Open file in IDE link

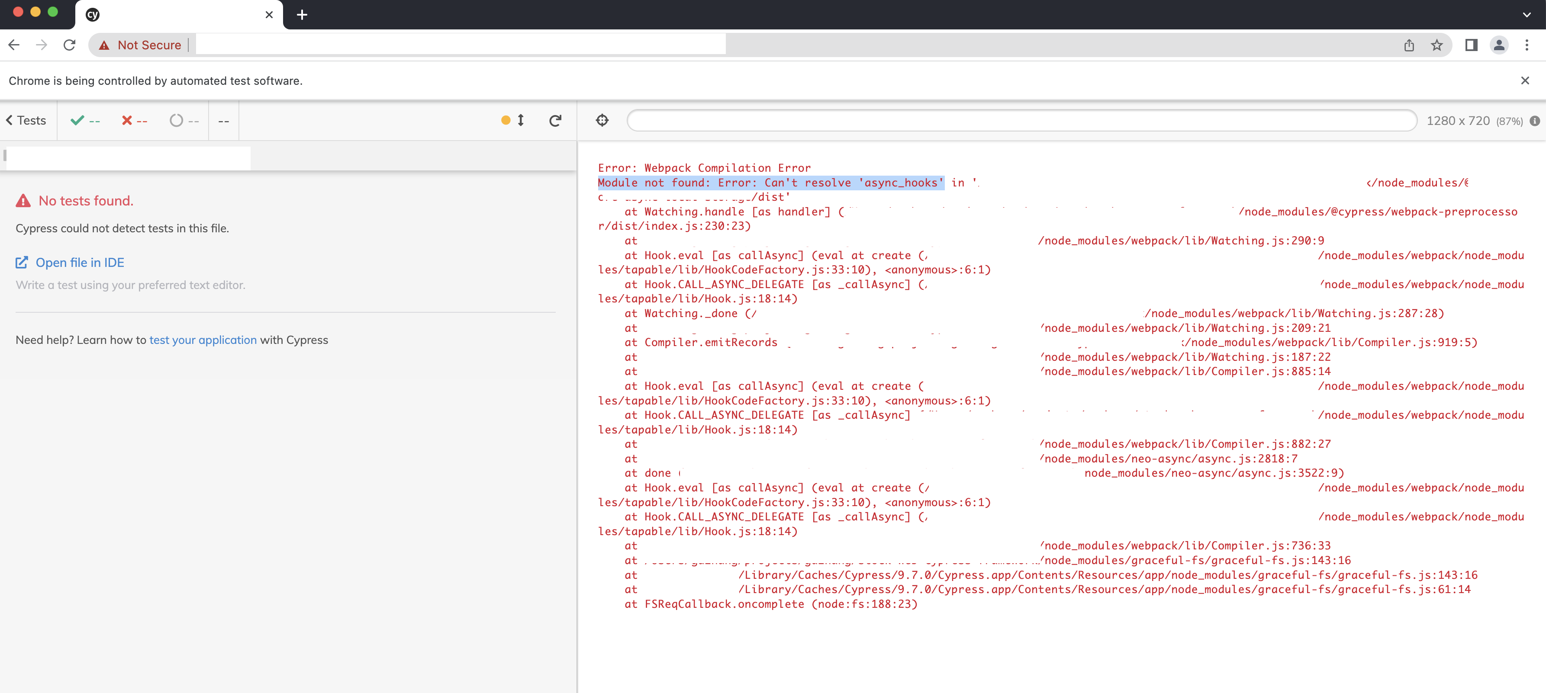[x=79, y=263]
